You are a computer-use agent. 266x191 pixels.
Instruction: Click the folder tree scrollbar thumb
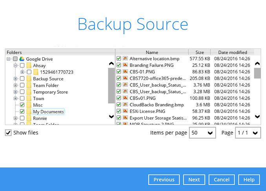(111, 85)
